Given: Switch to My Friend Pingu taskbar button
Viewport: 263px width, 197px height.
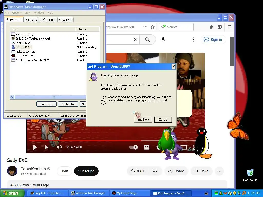Looking at the screenshot, I should (130, 193).
